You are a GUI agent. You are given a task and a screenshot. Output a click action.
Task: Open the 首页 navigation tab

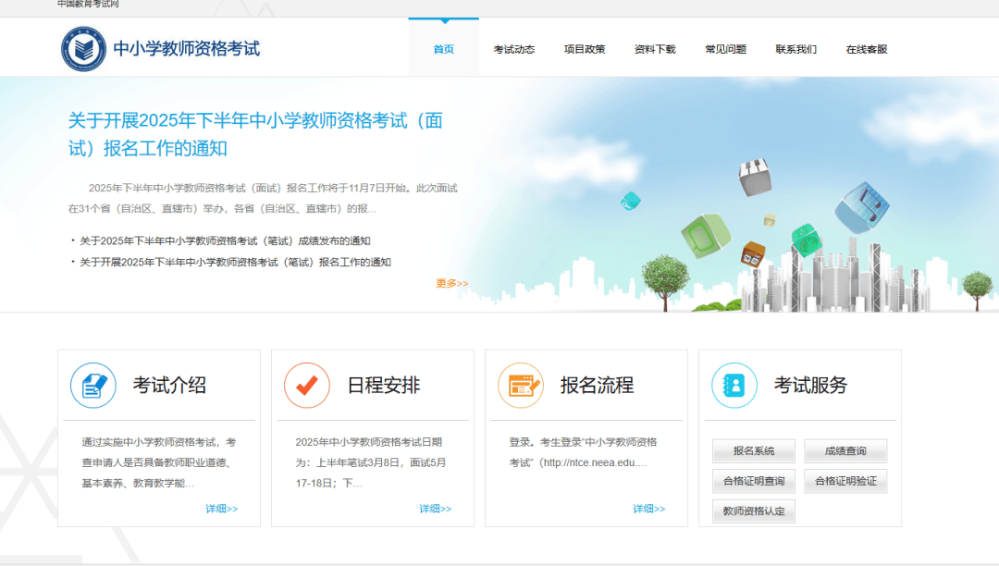(x=444, y=49)
